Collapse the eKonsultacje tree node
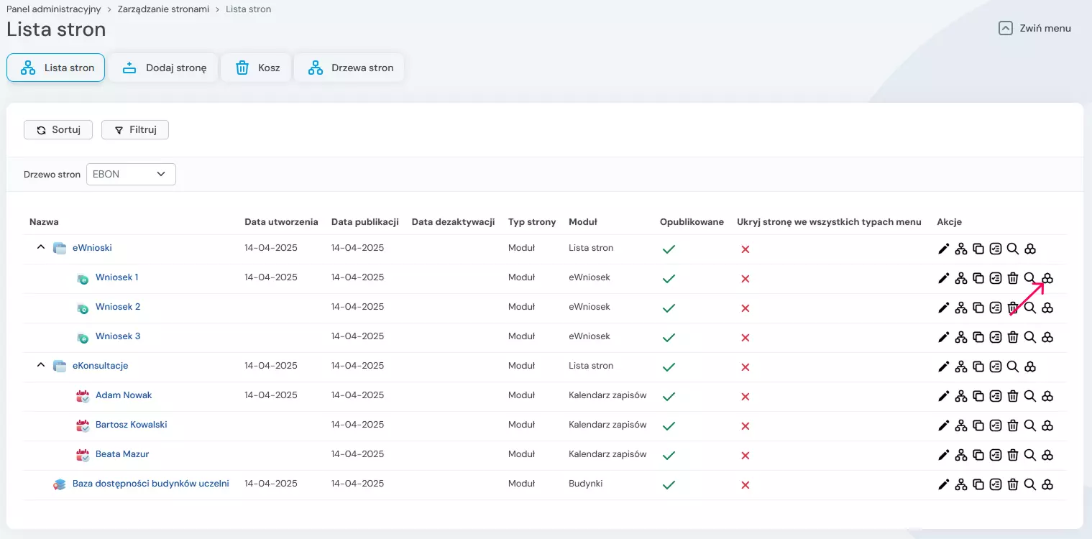This screenshot has width=1092, height=539. (41, 366)
